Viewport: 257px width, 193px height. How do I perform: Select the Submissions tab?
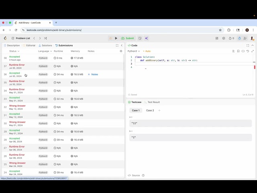click(64, 45)
